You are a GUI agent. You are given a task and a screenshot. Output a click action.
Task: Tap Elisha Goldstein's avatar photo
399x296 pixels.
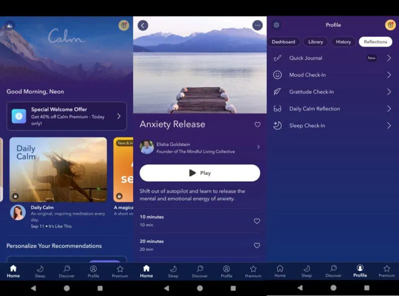(x=147, y=147)
